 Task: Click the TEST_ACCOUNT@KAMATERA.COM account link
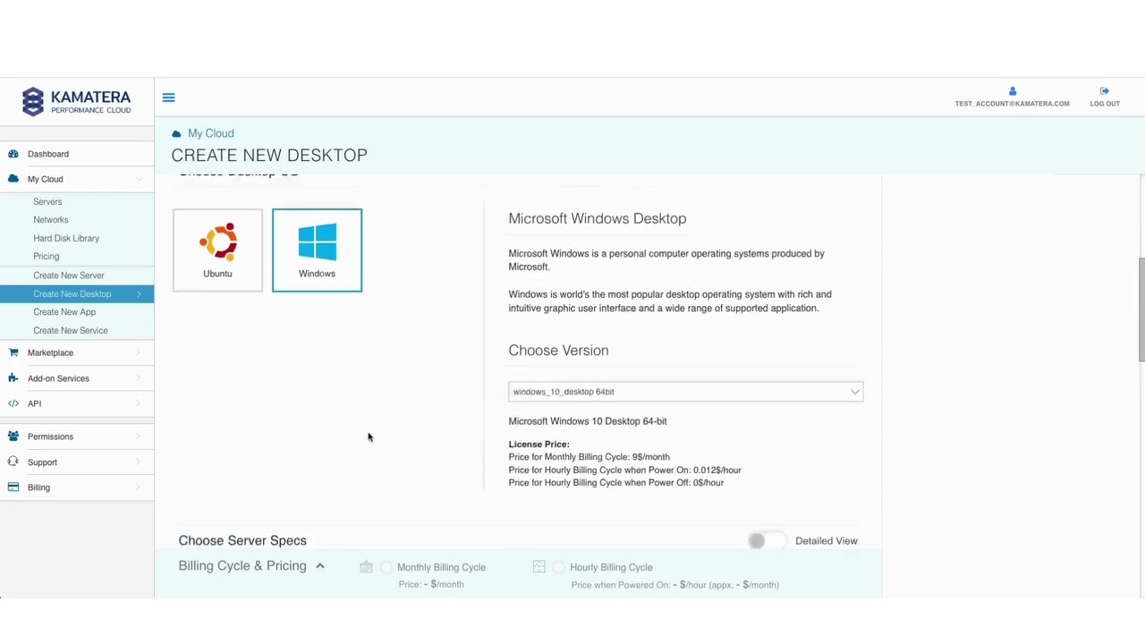click(1012, 104)
